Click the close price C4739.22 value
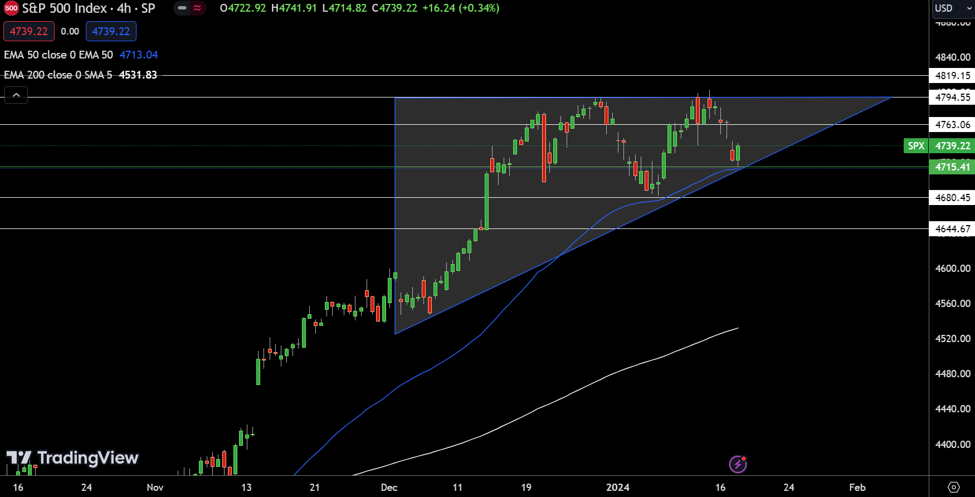This screenshot has width=975, height=497. click(394, 8)
